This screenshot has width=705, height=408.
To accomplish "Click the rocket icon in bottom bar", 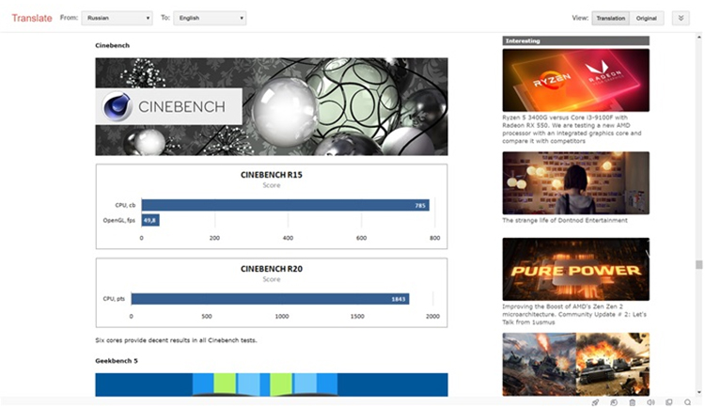I will point(595,402).
